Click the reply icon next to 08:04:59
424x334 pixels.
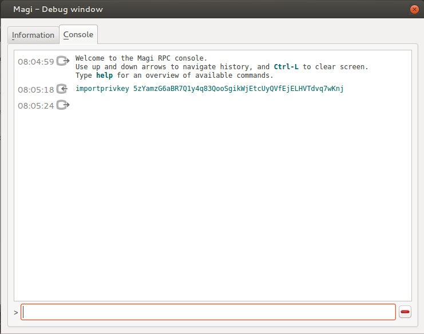click(63, 61)
